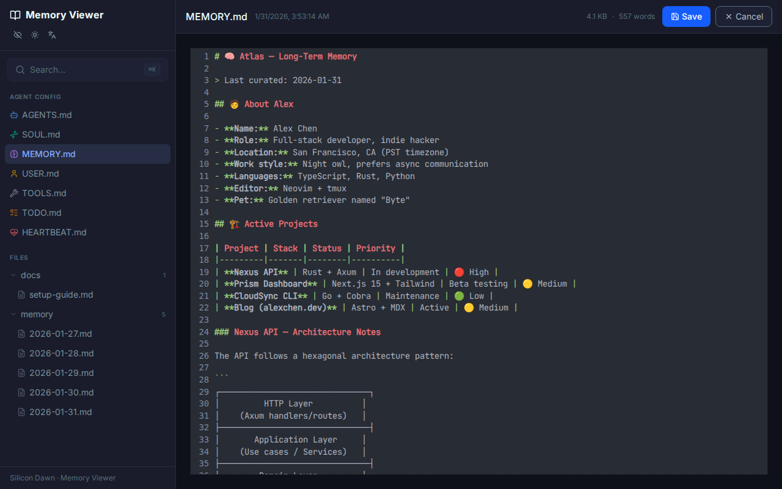Click the Silicon Dawn · Memory Viewer footer
Image resolution: width=782 pixels, height=489 pixels.
63,478
